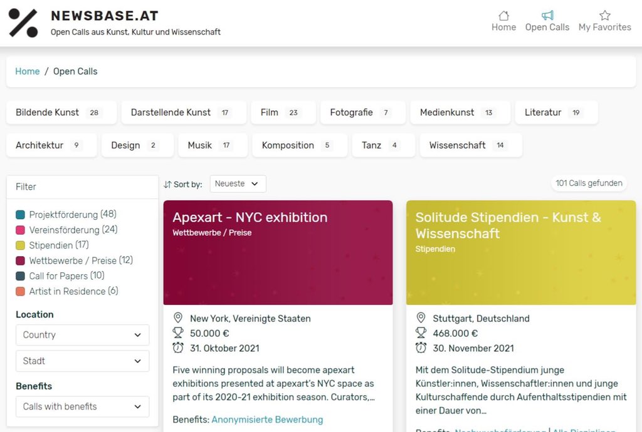642x432 pixels.
Task: Select the Design category tab
Action: (x=137, y=145)
